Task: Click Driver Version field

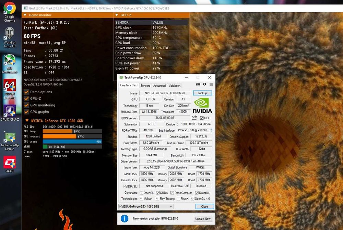Action: point(175,161)
